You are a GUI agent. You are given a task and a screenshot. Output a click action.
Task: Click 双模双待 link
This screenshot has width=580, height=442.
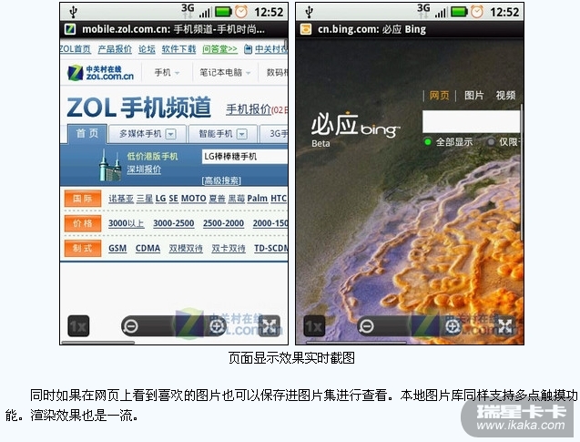[186, 249]
